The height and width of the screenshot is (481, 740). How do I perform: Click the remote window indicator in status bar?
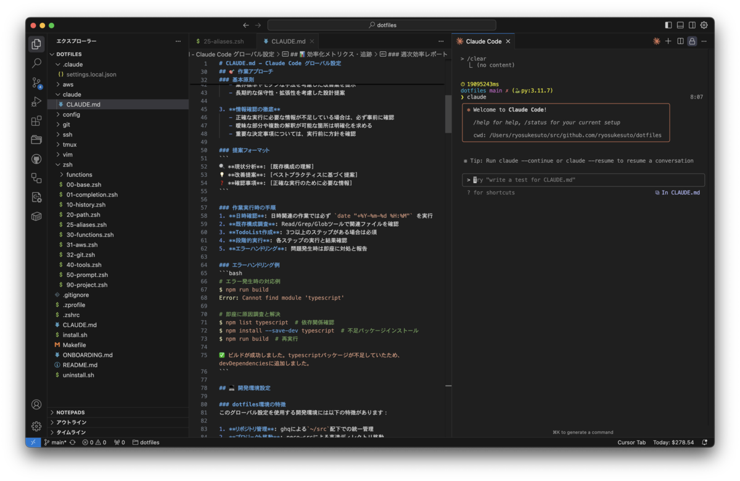tap(33, 442)
